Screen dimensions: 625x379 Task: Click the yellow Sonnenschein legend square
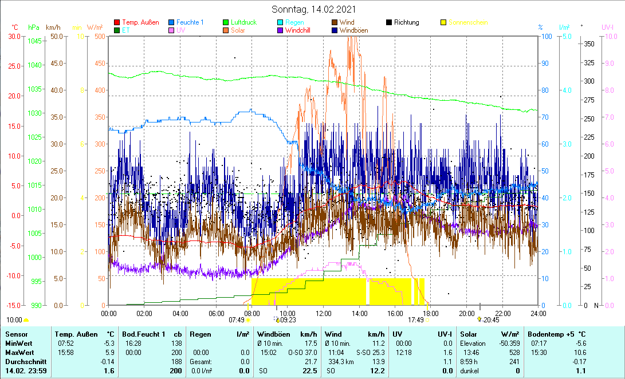click(443, 22)
